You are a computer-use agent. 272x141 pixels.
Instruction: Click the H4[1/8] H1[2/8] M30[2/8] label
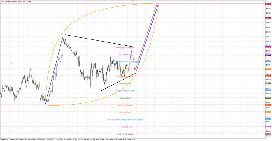click(125, 105)
